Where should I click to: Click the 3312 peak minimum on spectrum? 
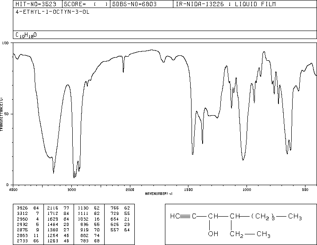coord(53,172)
